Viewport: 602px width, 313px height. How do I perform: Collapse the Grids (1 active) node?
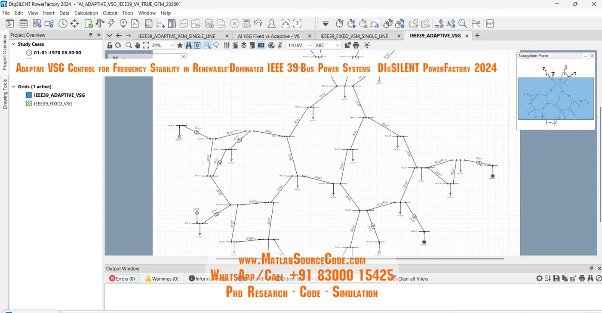pyautogui.click(x=13, y=87)
